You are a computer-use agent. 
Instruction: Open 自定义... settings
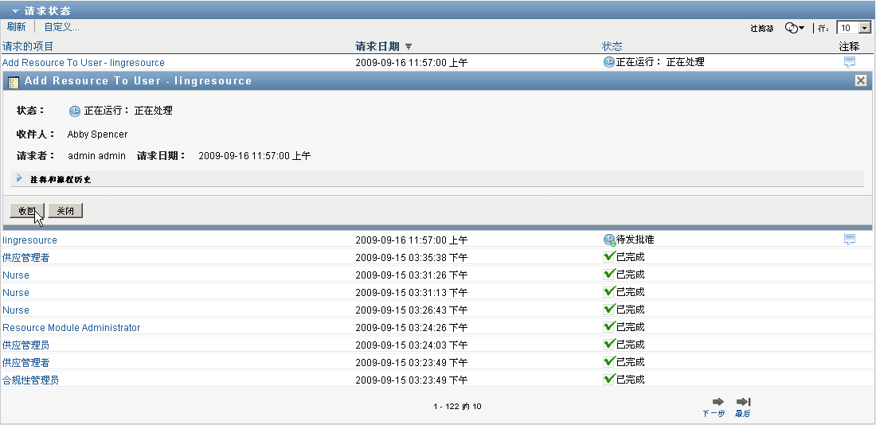pos(61,27)
